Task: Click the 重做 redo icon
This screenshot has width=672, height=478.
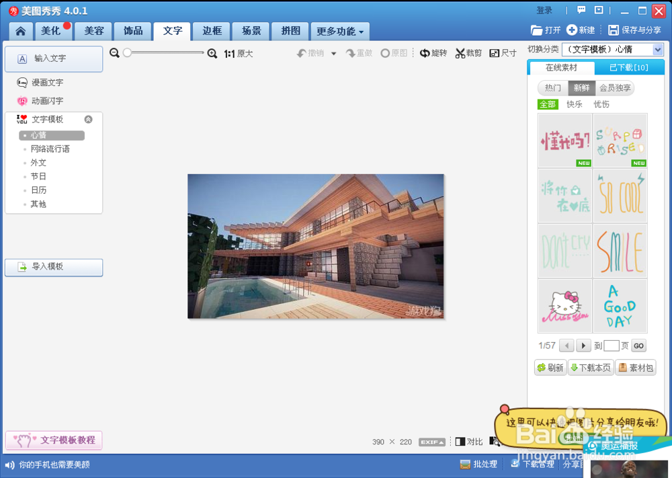Action: click(351, 53)
